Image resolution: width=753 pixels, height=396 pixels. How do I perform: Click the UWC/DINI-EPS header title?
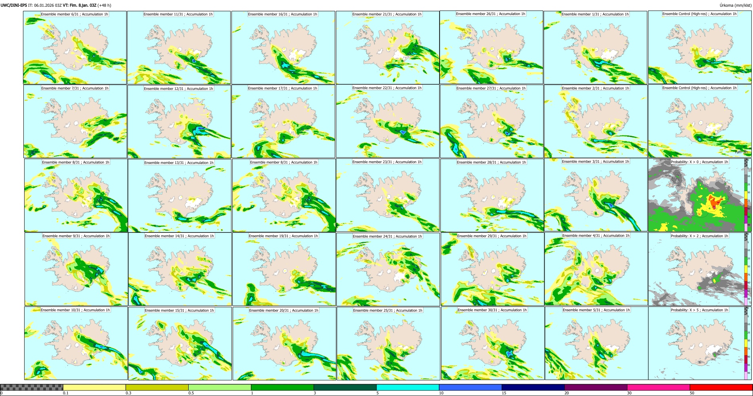pyautogui.click(x=14, y=5)
